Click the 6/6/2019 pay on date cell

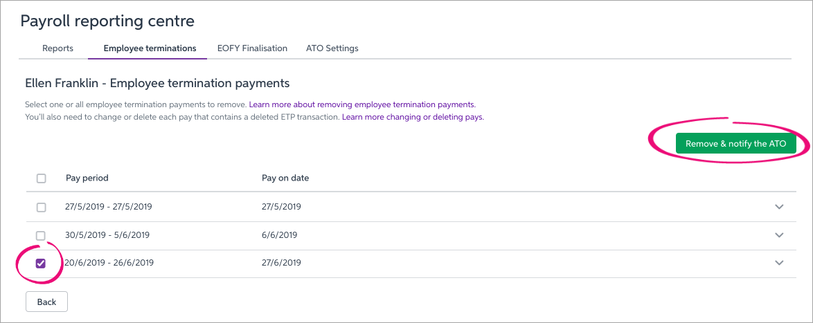pos(279,235)
